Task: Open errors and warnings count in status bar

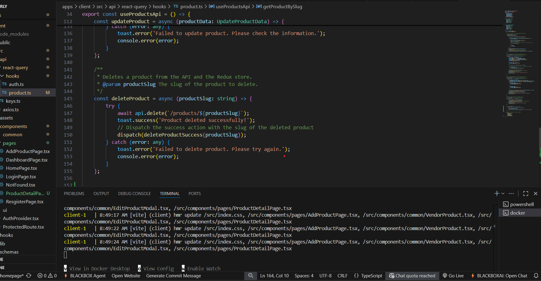Action: [x=47, y=276]
